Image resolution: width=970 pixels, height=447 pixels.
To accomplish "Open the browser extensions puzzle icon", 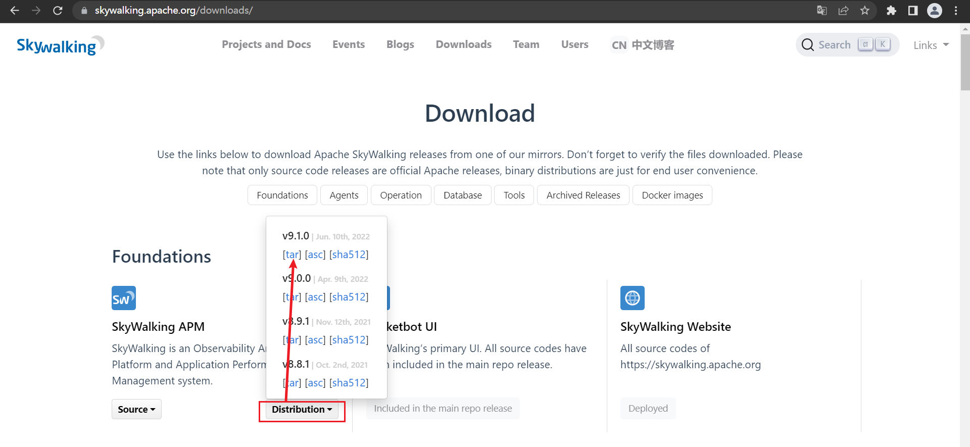I will pyautogui.click(x=891, y=11).
